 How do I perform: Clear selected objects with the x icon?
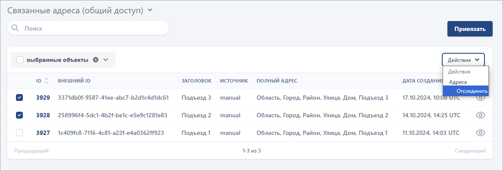coord(96,60)
